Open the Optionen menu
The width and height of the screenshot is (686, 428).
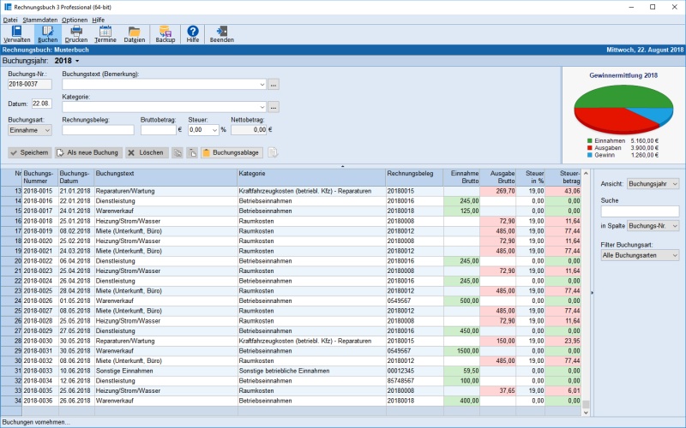coord(75,19)
